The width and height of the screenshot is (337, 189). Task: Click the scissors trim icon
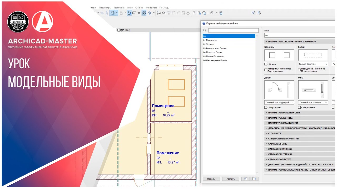159,13
